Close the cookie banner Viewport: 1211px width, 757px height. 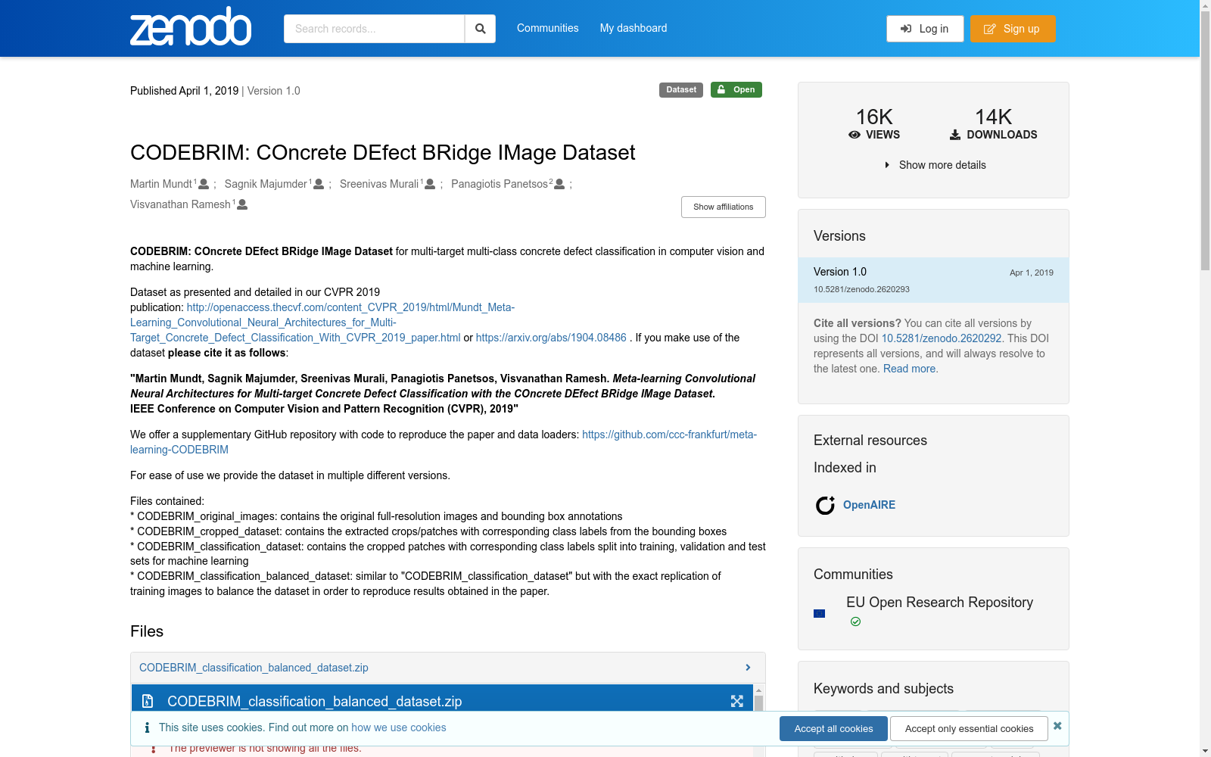[x=1057, y=725]
